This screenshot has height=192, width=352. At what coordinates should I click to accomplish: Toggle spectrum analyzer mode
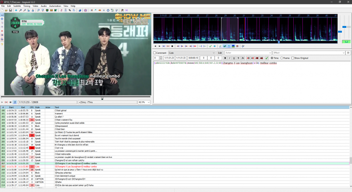[233, 46]
